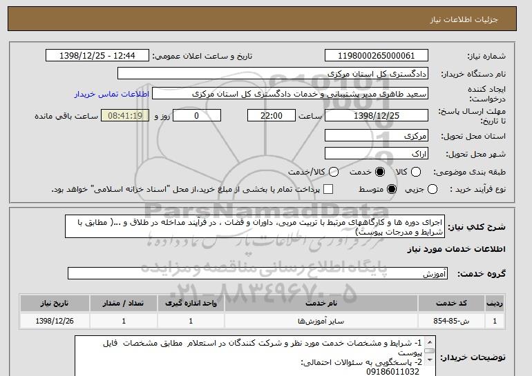
Task: Toggle the Islamic treasury payment checkbox
Action: click(328, 189)
